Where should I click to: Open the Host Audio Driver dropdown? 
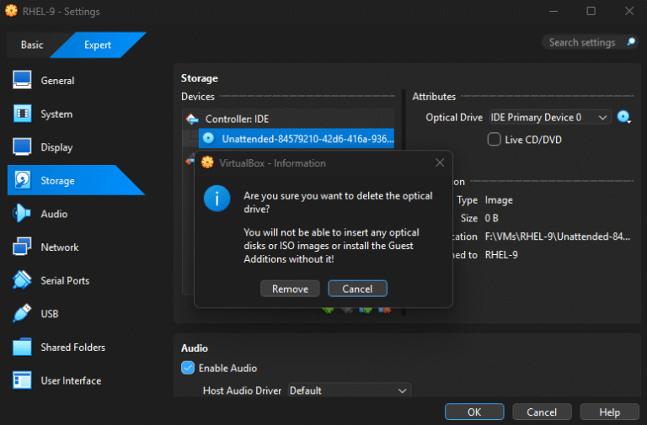[349, 390]
